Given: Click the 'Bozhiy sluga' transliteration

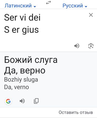Looking at the screenshot, I should coord(21,80).
